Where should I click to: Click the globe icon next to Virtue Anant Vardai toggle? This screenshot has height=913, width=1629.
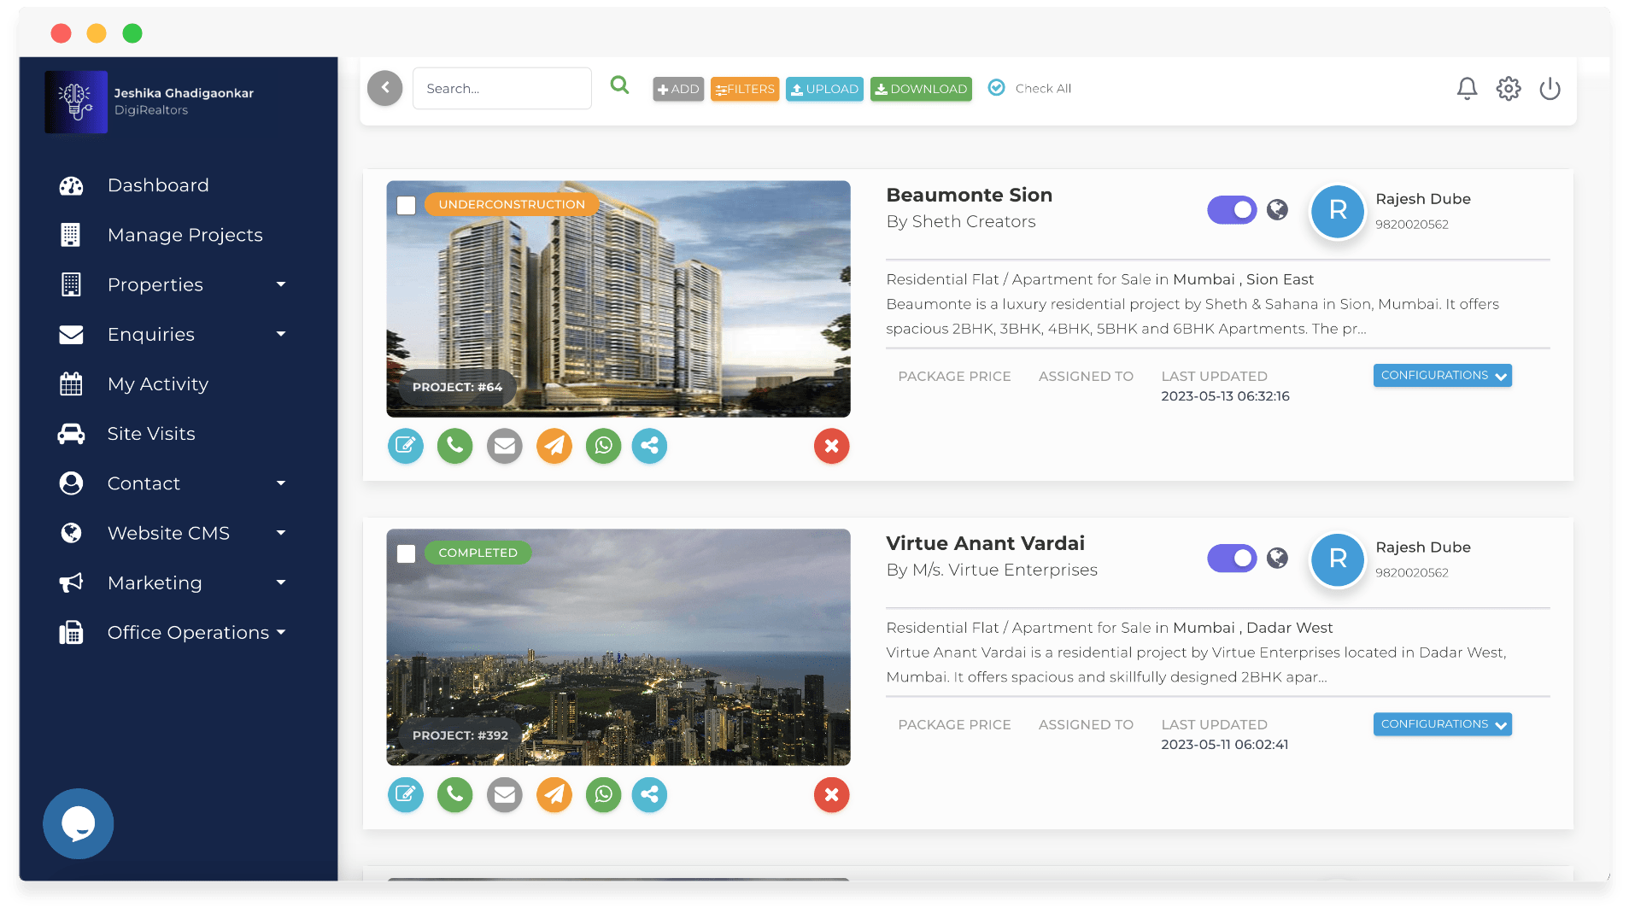tap(1276, 558)
